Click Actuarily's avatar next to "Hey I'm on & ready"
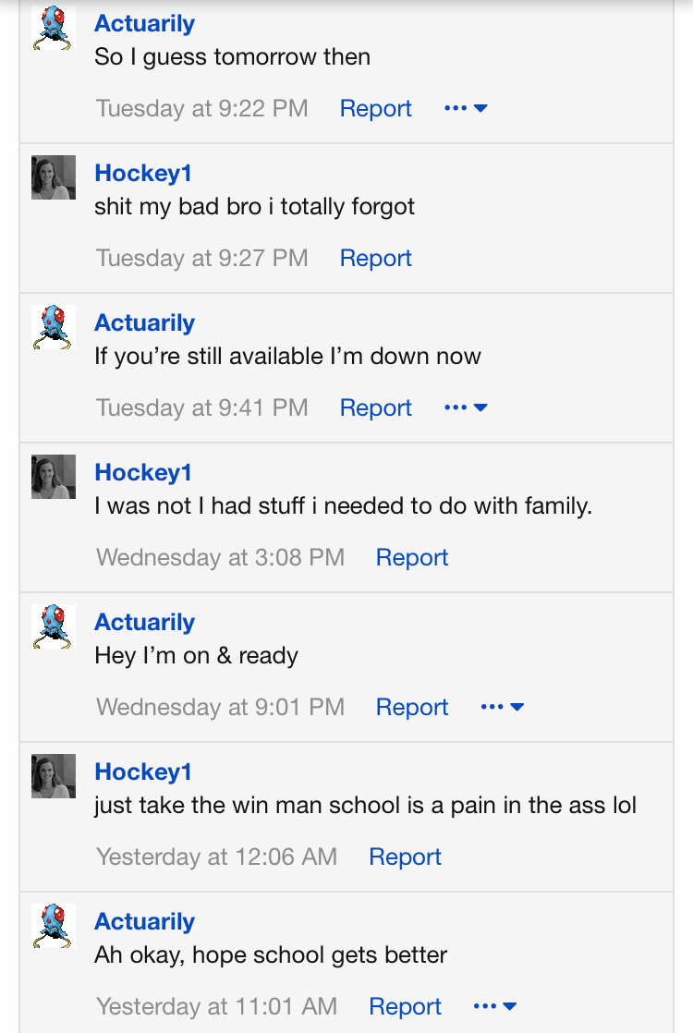693x1033 pixels. [x=53, y=626]
